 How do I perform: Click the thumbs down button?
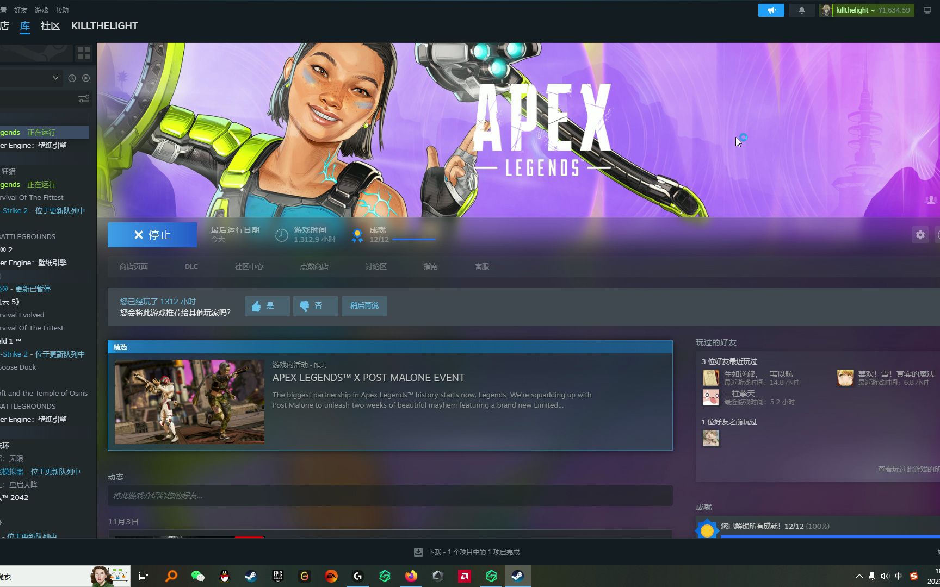click(315, 306)
